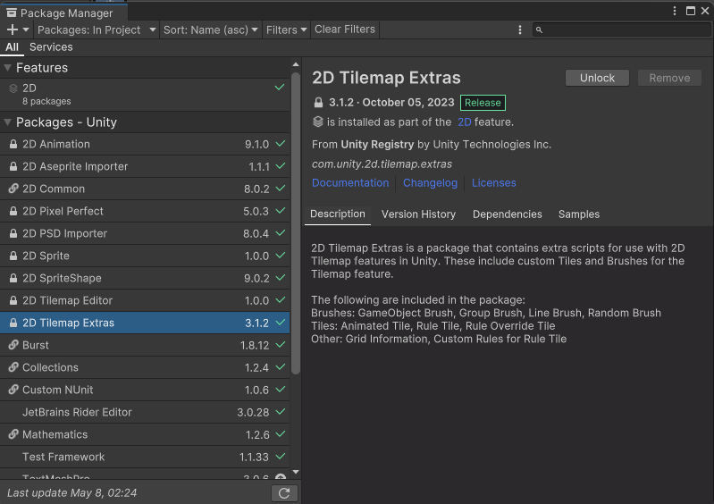The width and height of the screenshot is (714, 504).
Task: Click the lock icon of 2D Tilemap Extras row
Action: tap(13, 323)
